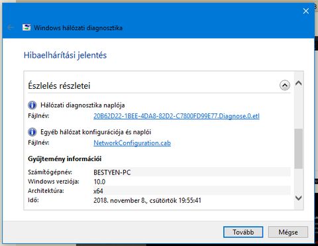Viewport: 318px width, 246px height.
Task: Click the vertical scrollbar thumb
Action: click(x=299, y=149)
